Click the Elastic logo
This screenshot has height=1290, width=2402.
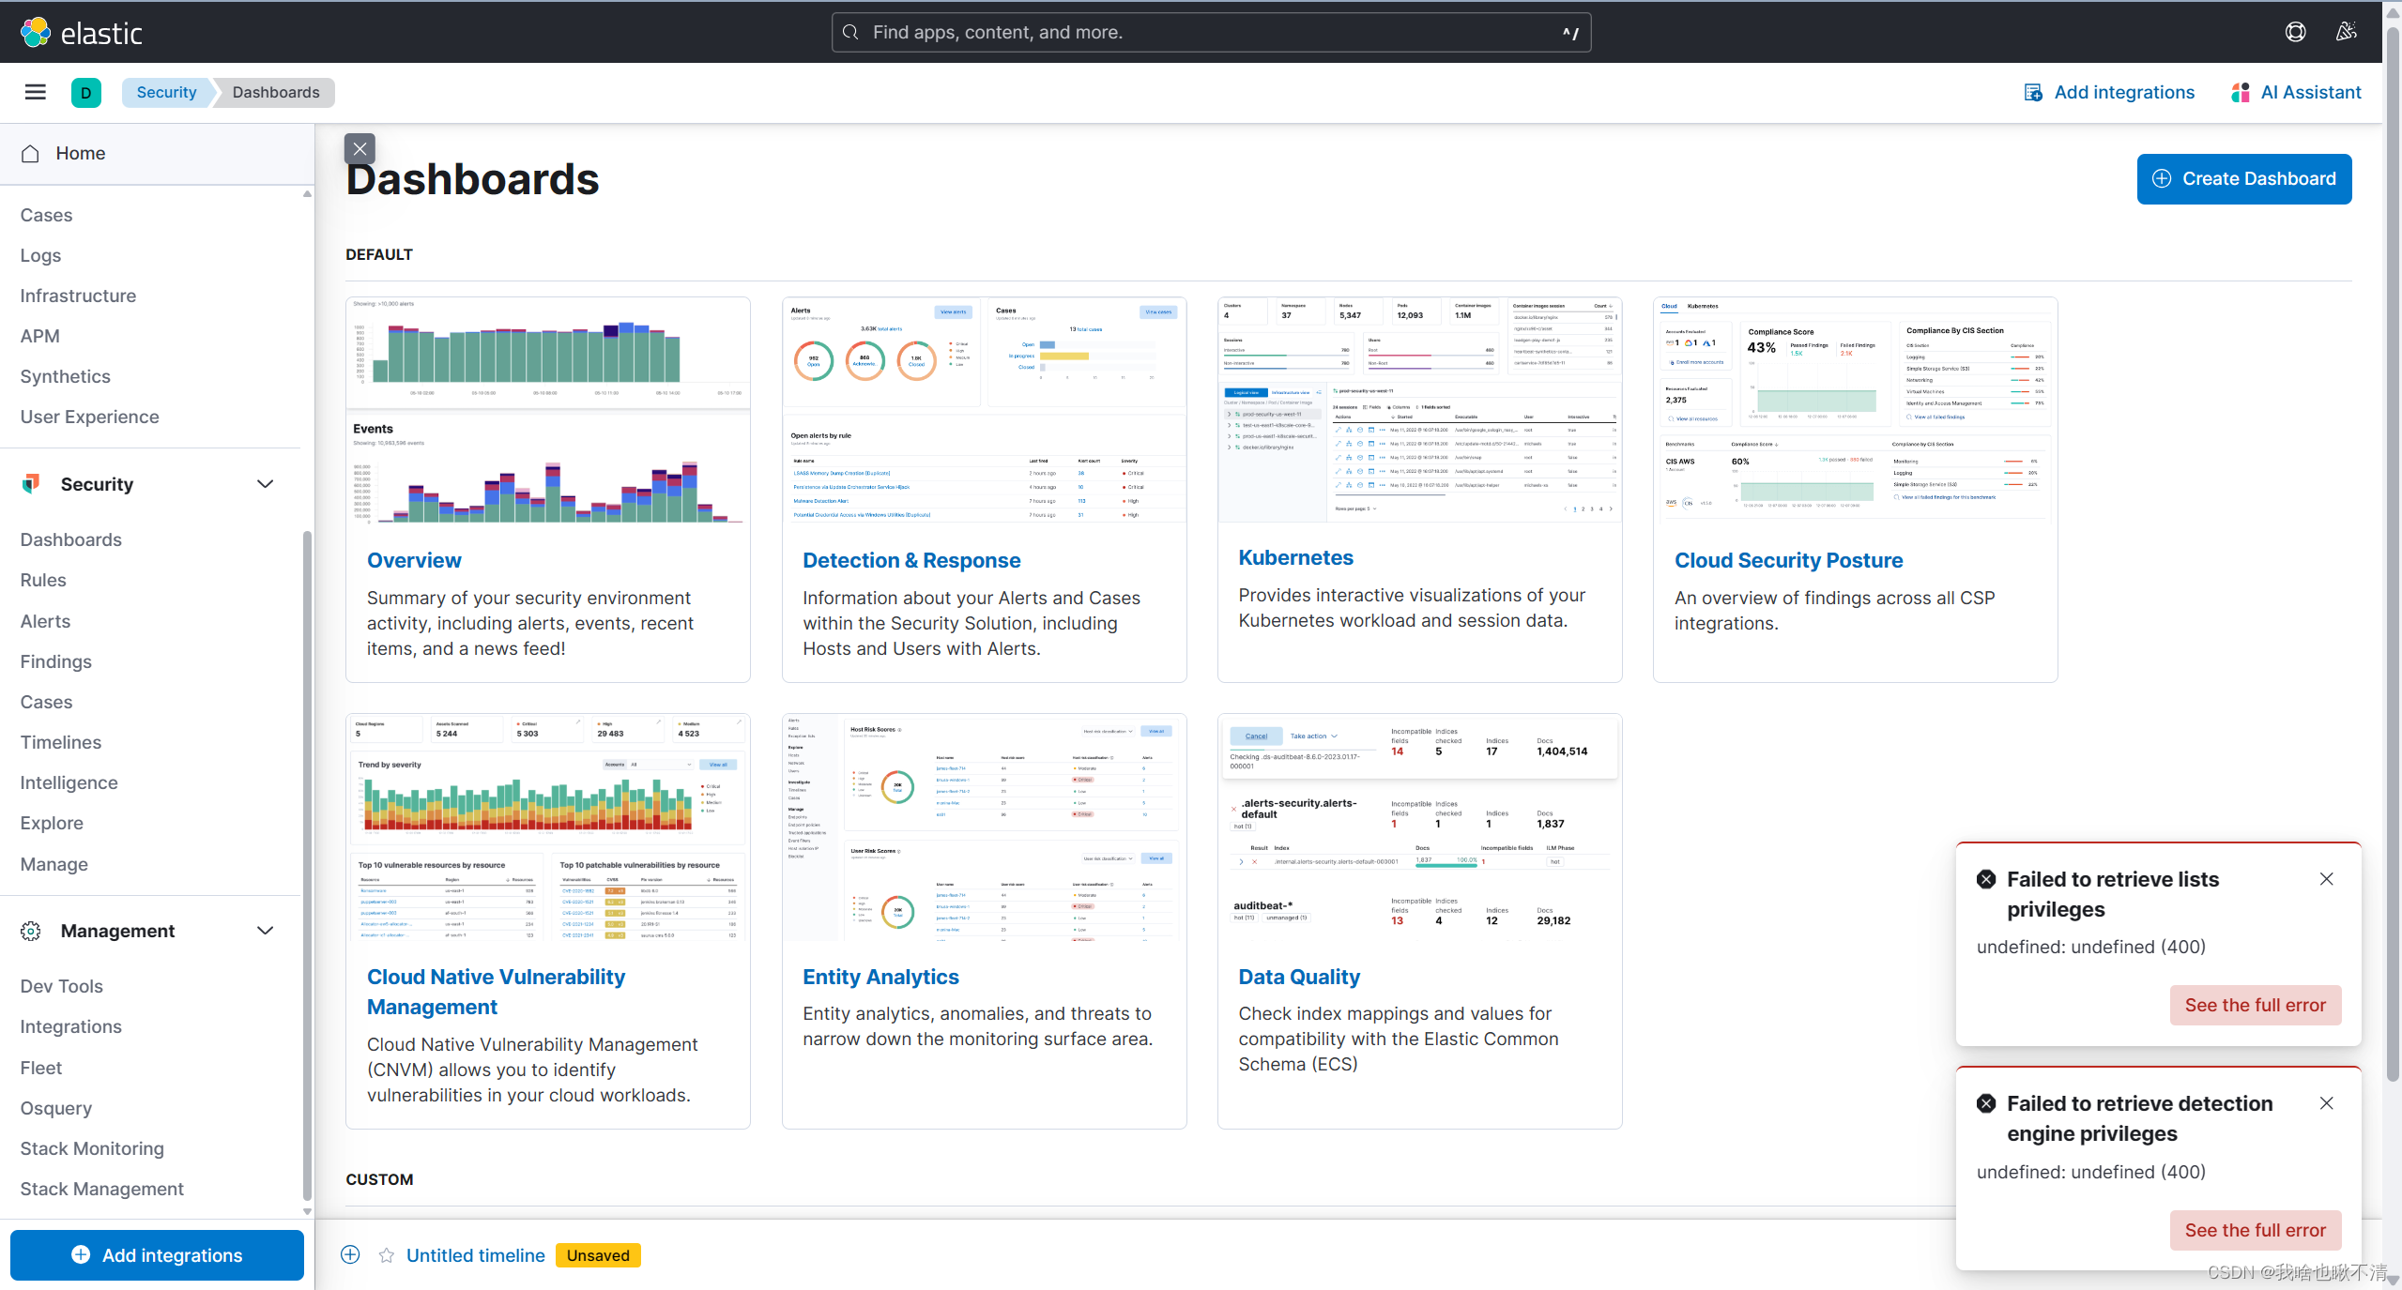[82, 33]
